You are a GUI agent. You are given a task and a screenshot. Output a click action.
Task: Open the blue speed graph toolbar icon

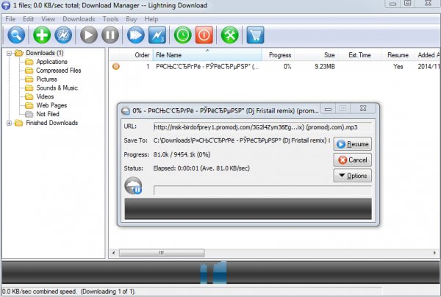157,35
